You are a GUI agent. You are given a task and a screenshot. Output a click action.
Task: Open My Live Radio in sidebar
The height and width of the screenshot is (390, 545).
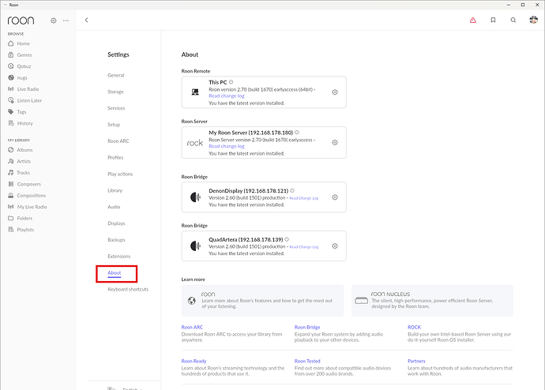click(x=28, y=207)
